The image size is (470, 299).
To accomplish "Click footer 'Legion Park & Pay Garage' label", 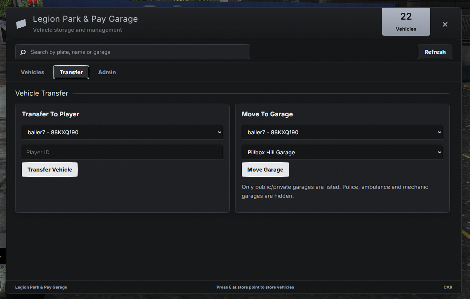I will point(41,287).
